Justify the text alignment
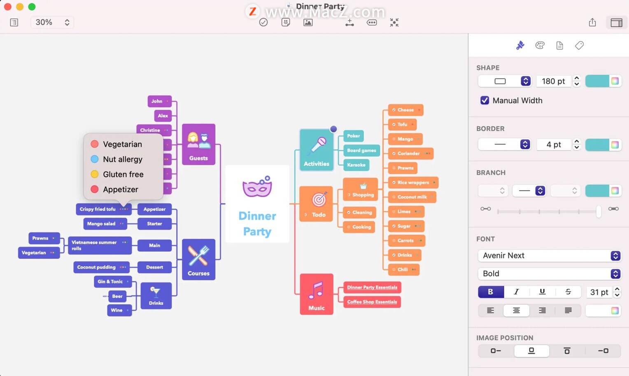The image size is (629, 376). tap(568, 310)
